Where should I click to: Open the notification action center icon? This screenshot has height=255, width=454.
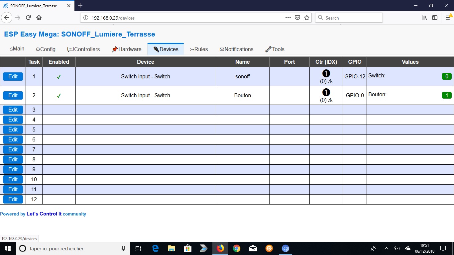(x=443, y=248)
